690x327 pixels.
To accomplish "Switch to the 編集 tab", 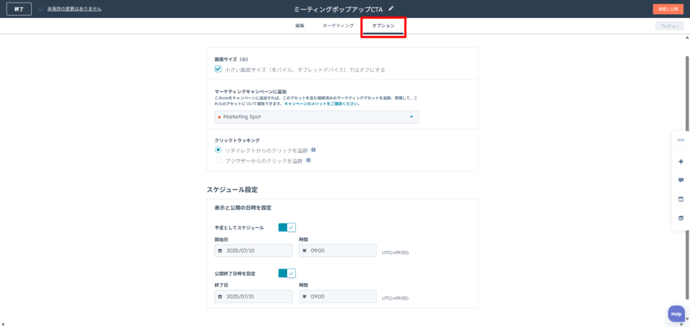I will 300,26.
